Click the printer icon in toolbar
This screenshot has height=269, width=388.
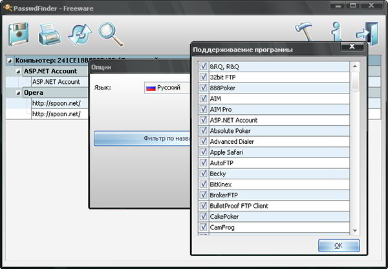click(50, 34)
